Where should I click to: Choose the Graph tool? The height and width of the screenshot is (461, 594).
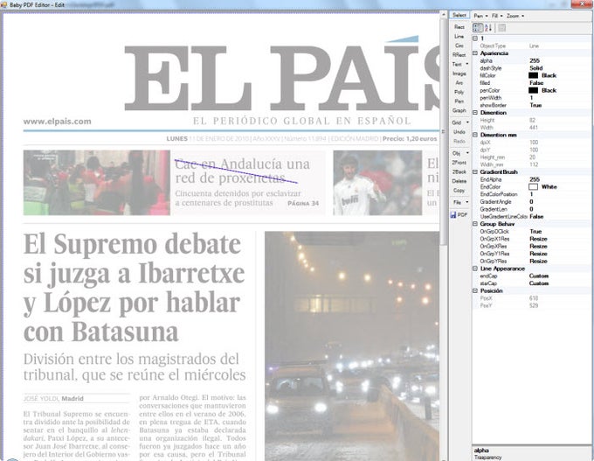click(x=459, y=110)
